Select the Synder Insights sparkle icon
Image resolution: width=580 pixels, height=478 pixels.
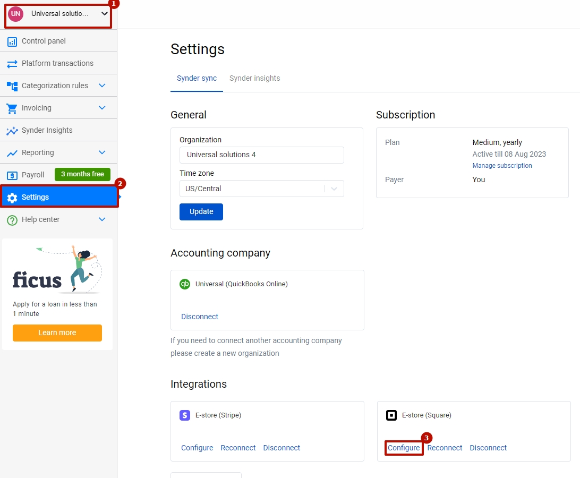pyautogui.click(x=12, y=130)
